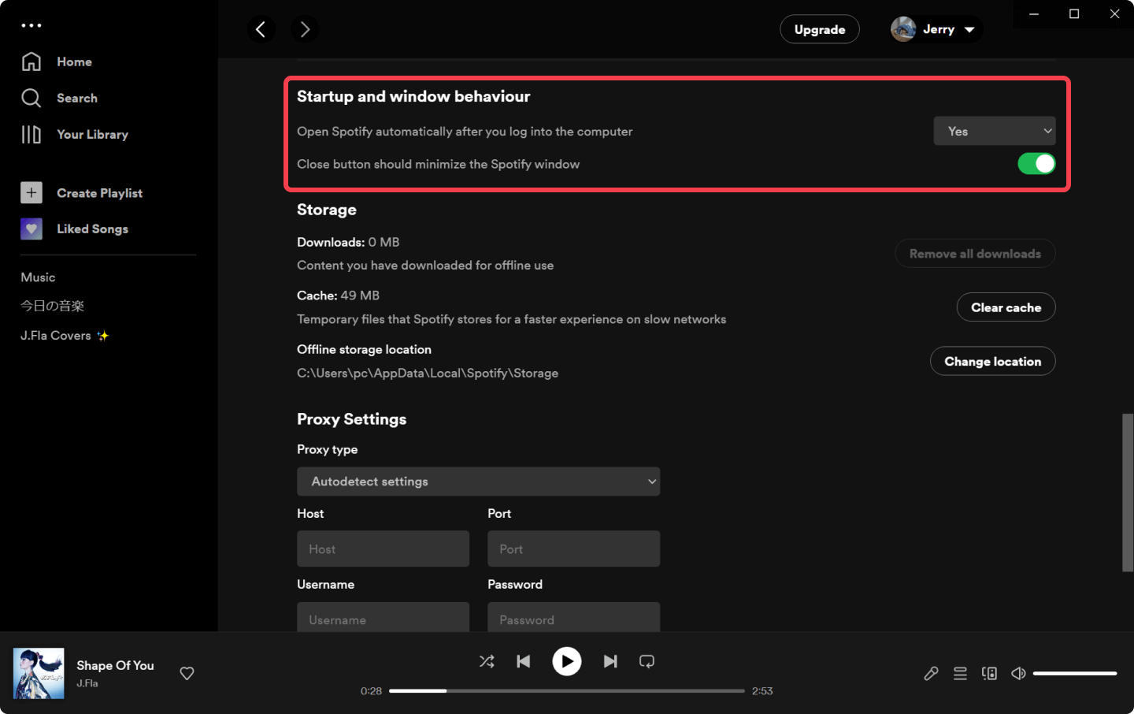The width and height of the screenshot is (1134, 714).
Task: Click the Port input field
Action: [x=573, y=549]
